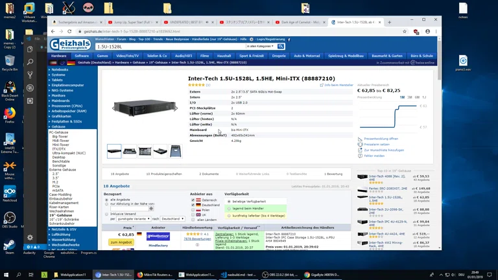Click the search magnifier button
Image resolution: width=498 pixels, height=280 pixels.
281,47
